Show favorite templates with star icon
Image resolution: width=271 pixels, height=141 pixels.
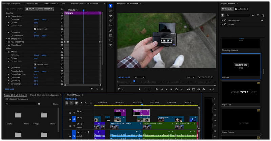click(x=253, y=15)
